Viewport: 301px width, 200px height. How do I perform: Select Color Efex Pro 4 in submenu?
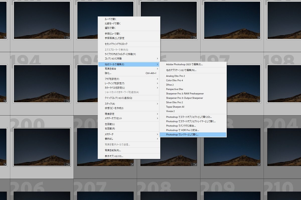tap(193, 80)
